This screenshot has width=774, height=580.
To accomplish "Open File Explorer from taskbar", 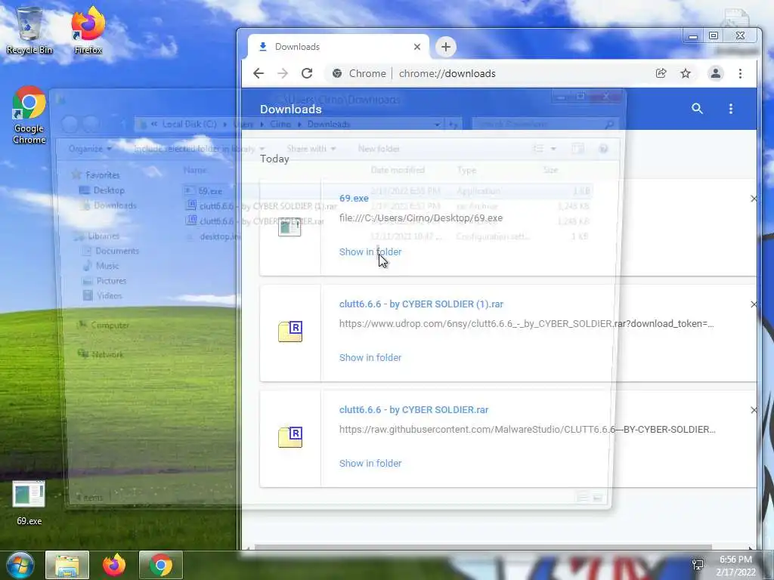I will point(67,565).
